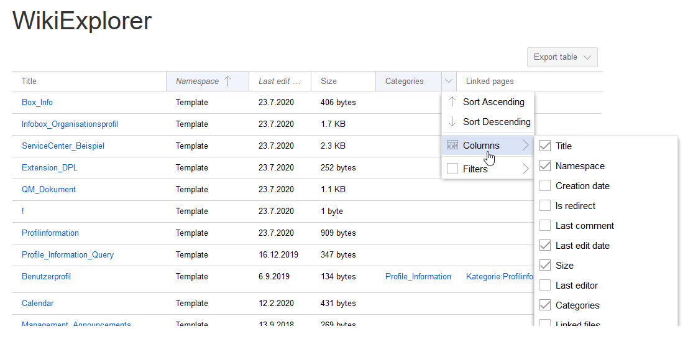The image size is (693, 344).
Task: Open the Calendar page link
Action: tap(37, 304)
